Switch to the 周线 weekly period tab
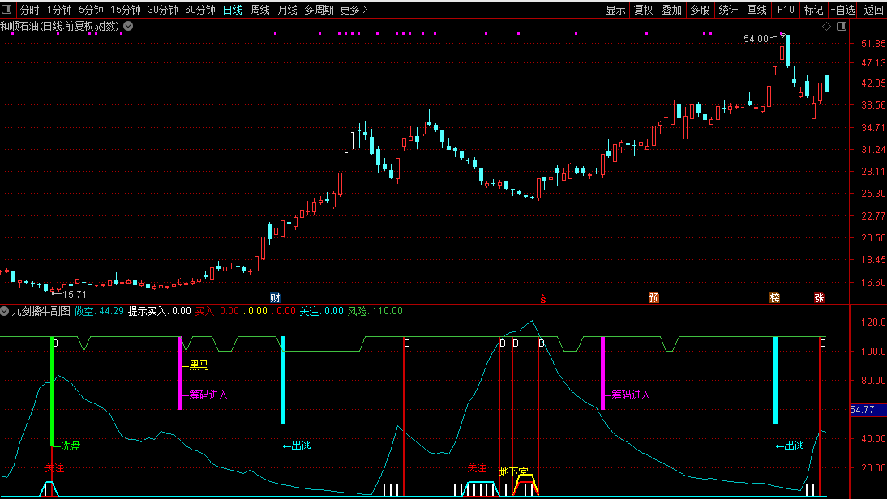Image resolution: width=887 pixels, height=499 pixels. point(260,10)
